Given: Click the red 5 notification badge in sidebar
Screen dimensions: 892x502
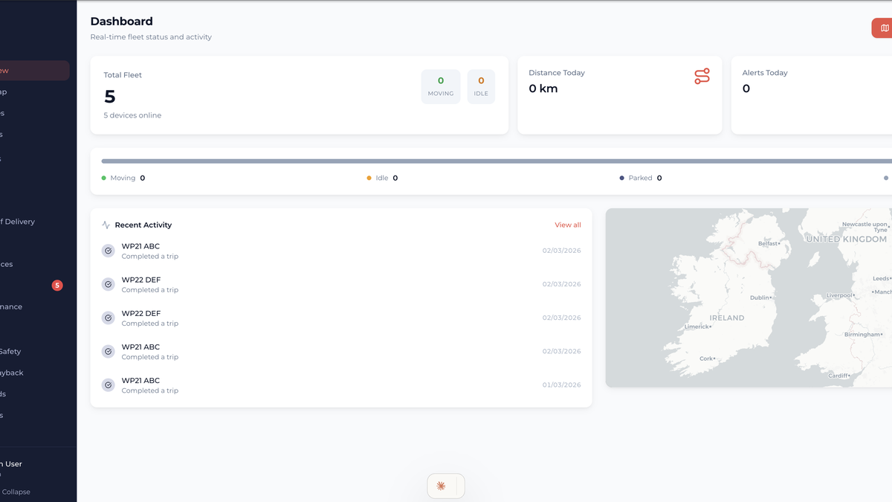Looking at the screenshot, I should click(x=57, y=285).
